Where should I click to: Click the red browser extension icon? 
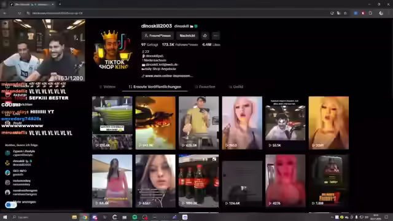363,13
